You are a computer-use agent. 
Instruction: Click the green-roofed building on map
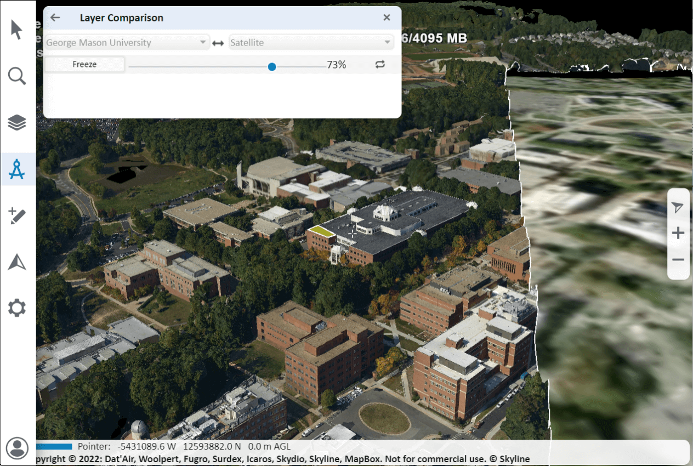point(322,231)
